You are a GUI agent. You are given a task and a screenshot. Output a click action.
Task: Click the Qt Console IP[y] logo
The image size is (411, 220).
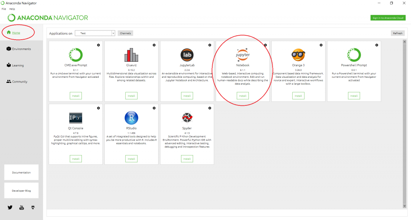tap(76, 118)
